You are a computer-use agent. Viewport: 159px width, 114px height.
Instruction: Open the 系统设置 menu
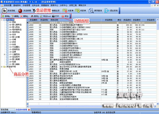(8, 5)
